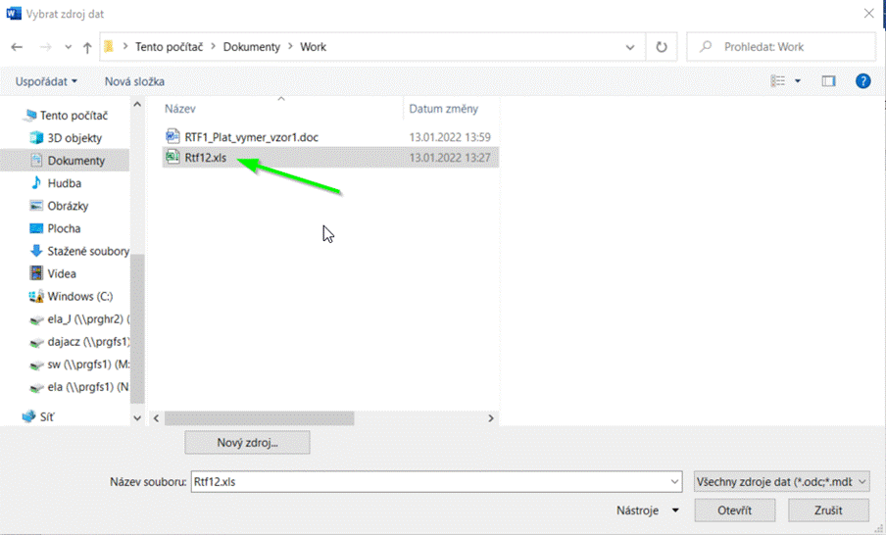
Task: Click the Nový zdroj... button
Action: tap(247, 443)
